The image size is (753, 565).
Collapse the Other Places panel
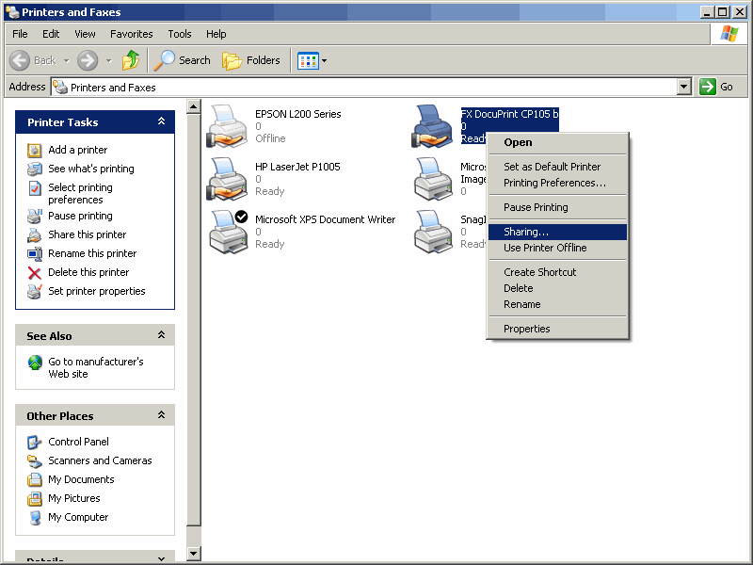click(x=161, y=415)
